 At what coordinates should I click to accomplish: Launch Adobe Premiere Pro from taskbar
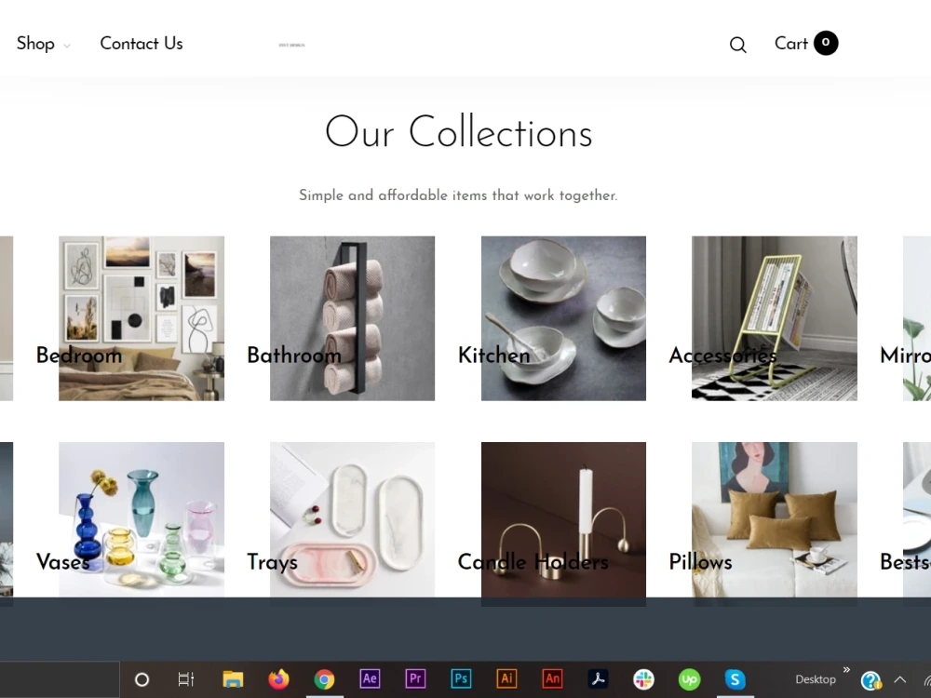(x=415, y=678)
